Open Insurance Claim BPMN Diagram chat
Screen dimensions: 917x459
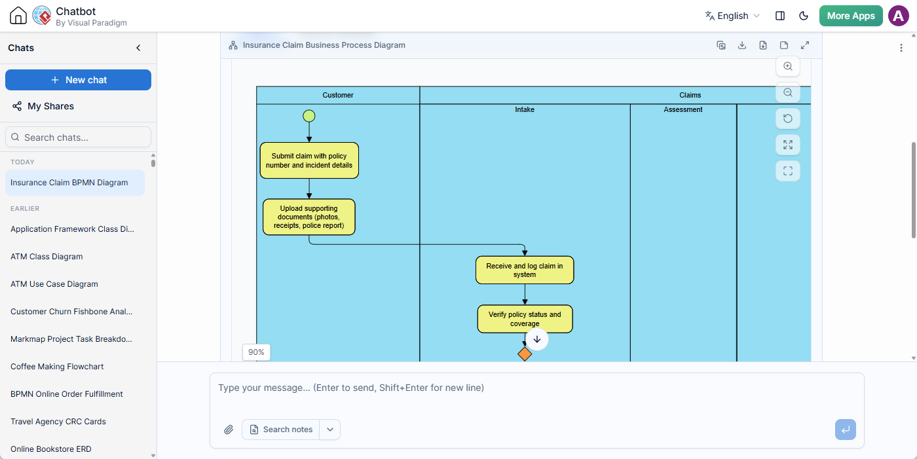[75, 183]
